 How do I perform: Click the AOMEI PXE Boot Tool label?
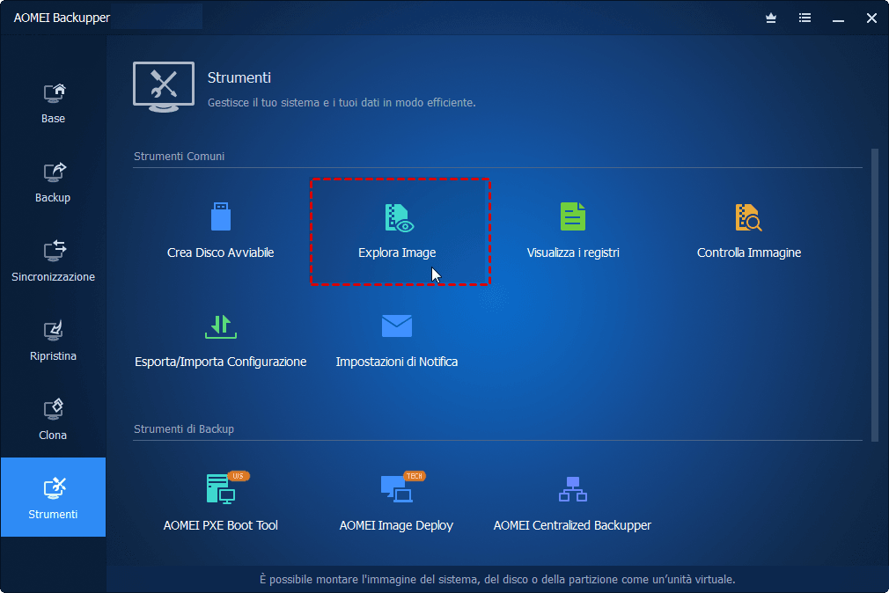point(221,525)
